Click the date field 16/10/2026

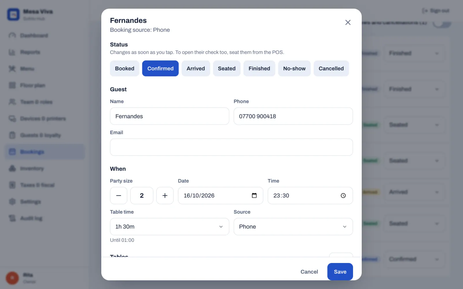tap(221, 196)
